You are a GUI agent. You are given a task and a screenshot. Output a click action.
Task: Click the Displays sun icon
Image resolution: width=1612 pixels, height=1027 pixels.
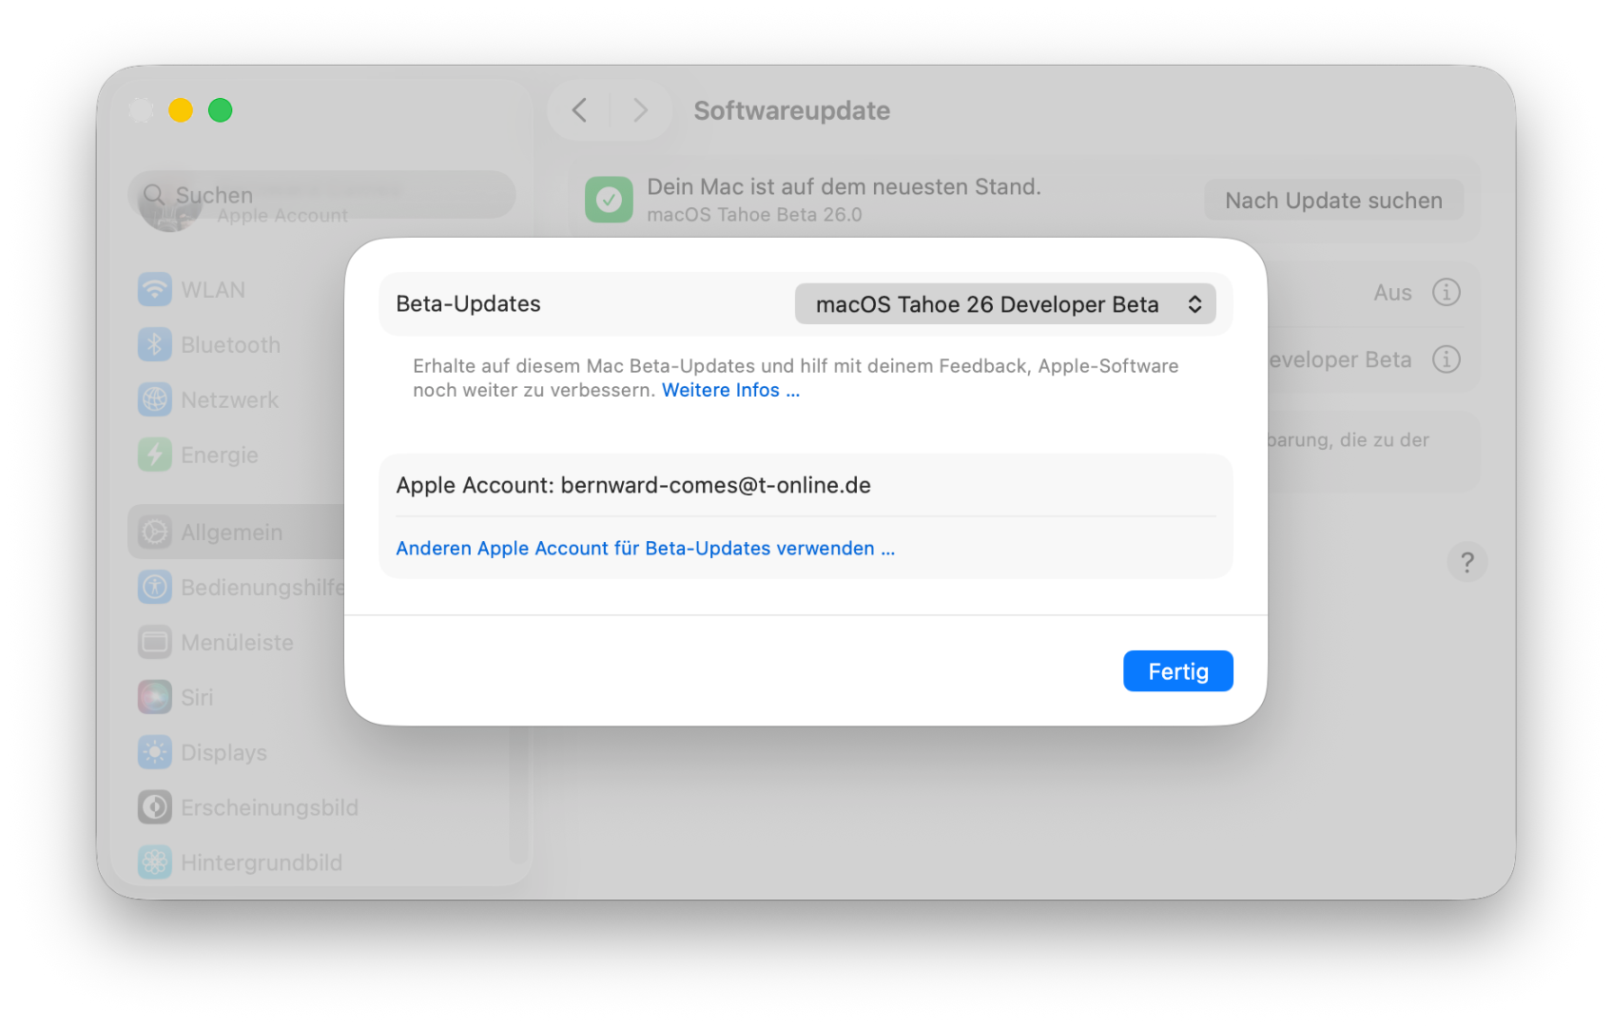pyautogui.click(x=155, y=752)
